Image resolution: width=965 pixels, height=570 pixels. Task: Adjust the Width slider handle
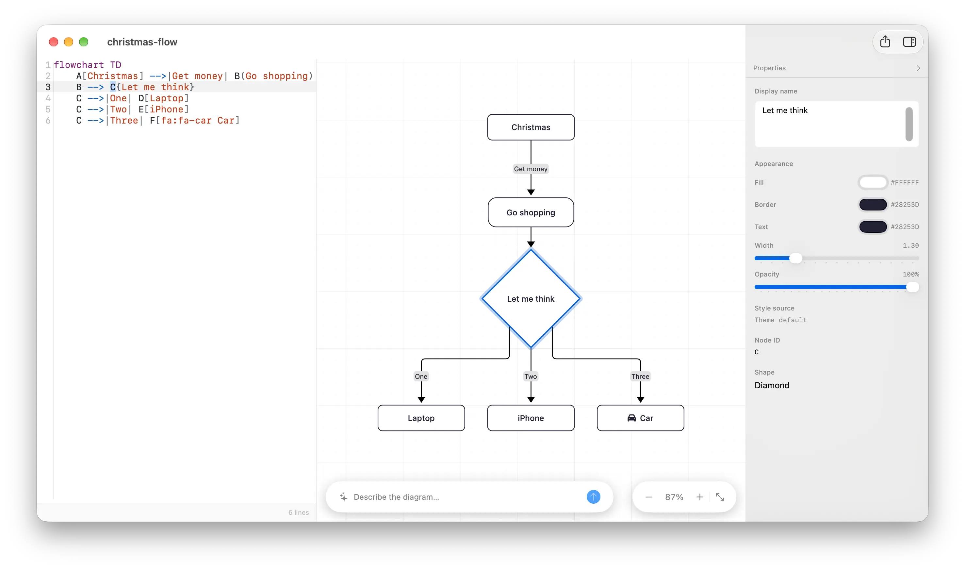(x=796, y=258)
